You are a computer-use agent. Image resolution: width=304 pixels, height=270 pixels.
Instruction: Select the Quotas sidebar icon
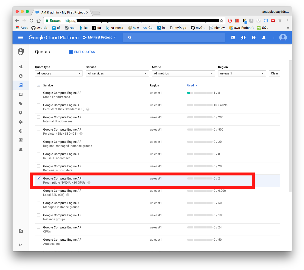(x=21, y=85)
